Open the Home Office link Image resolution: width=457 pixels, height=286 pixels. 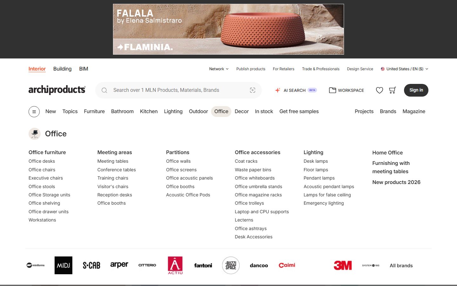pos(387,153)
